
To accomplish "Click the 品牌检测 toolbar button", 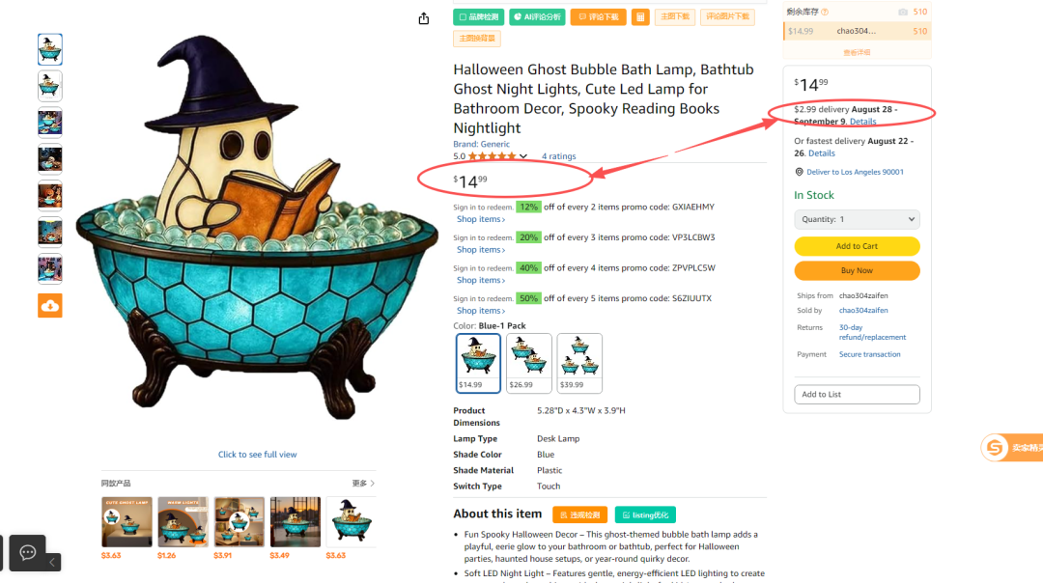I will (x=478, y=17).
